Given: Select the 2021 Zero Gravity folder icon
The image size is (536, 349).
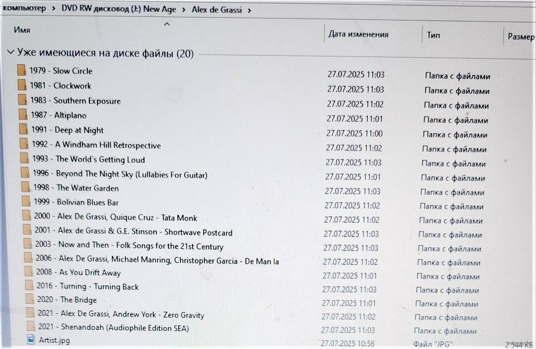Looking at the screenshot, I should coord(31,313).
